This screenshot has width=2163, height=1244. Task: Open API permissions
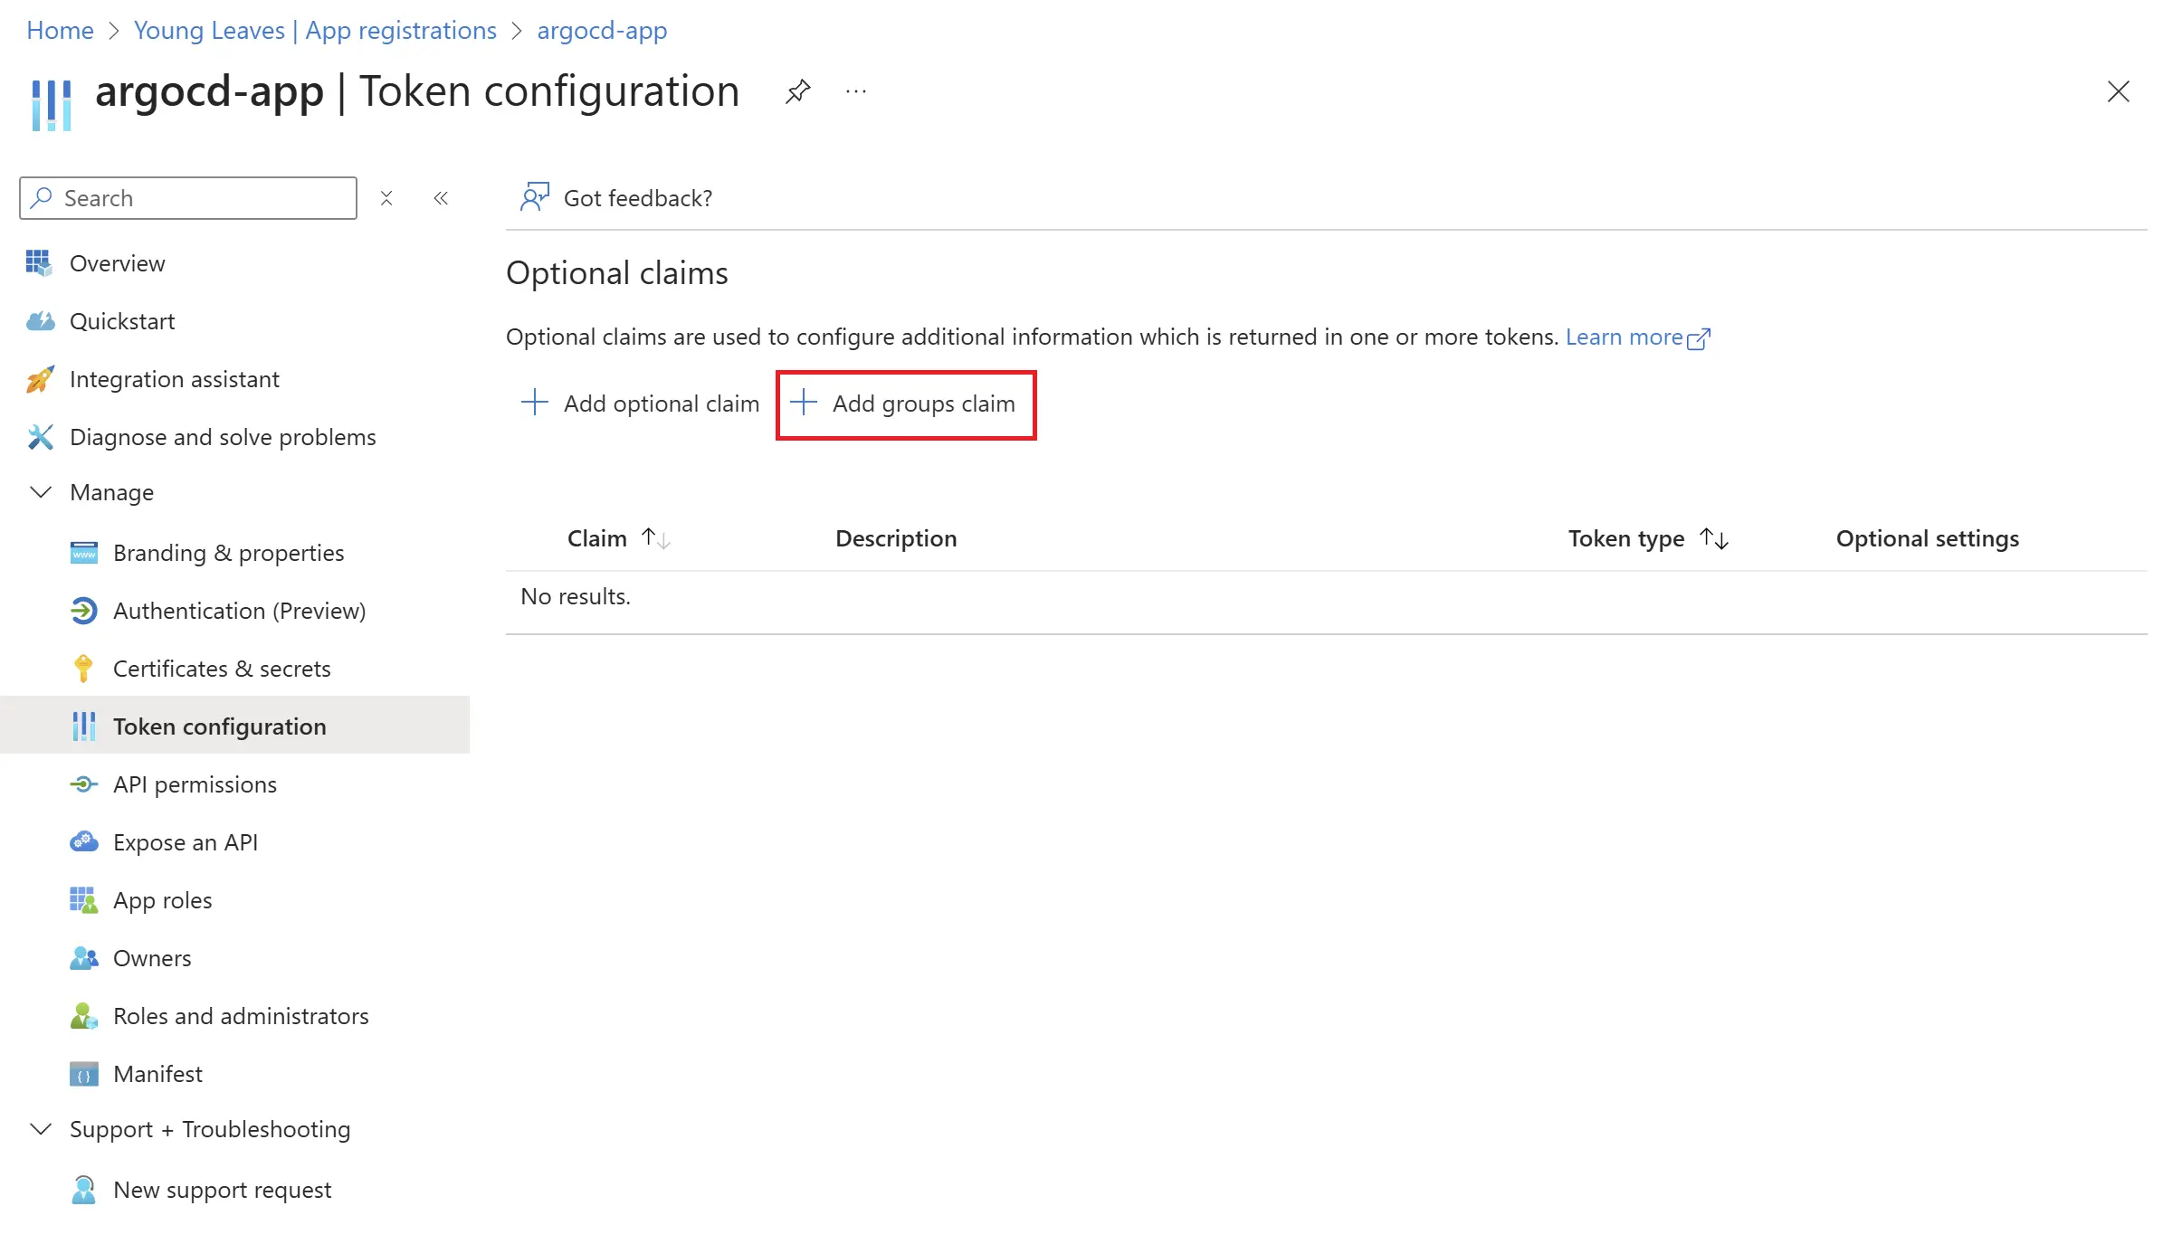click(x=195, y=784)
